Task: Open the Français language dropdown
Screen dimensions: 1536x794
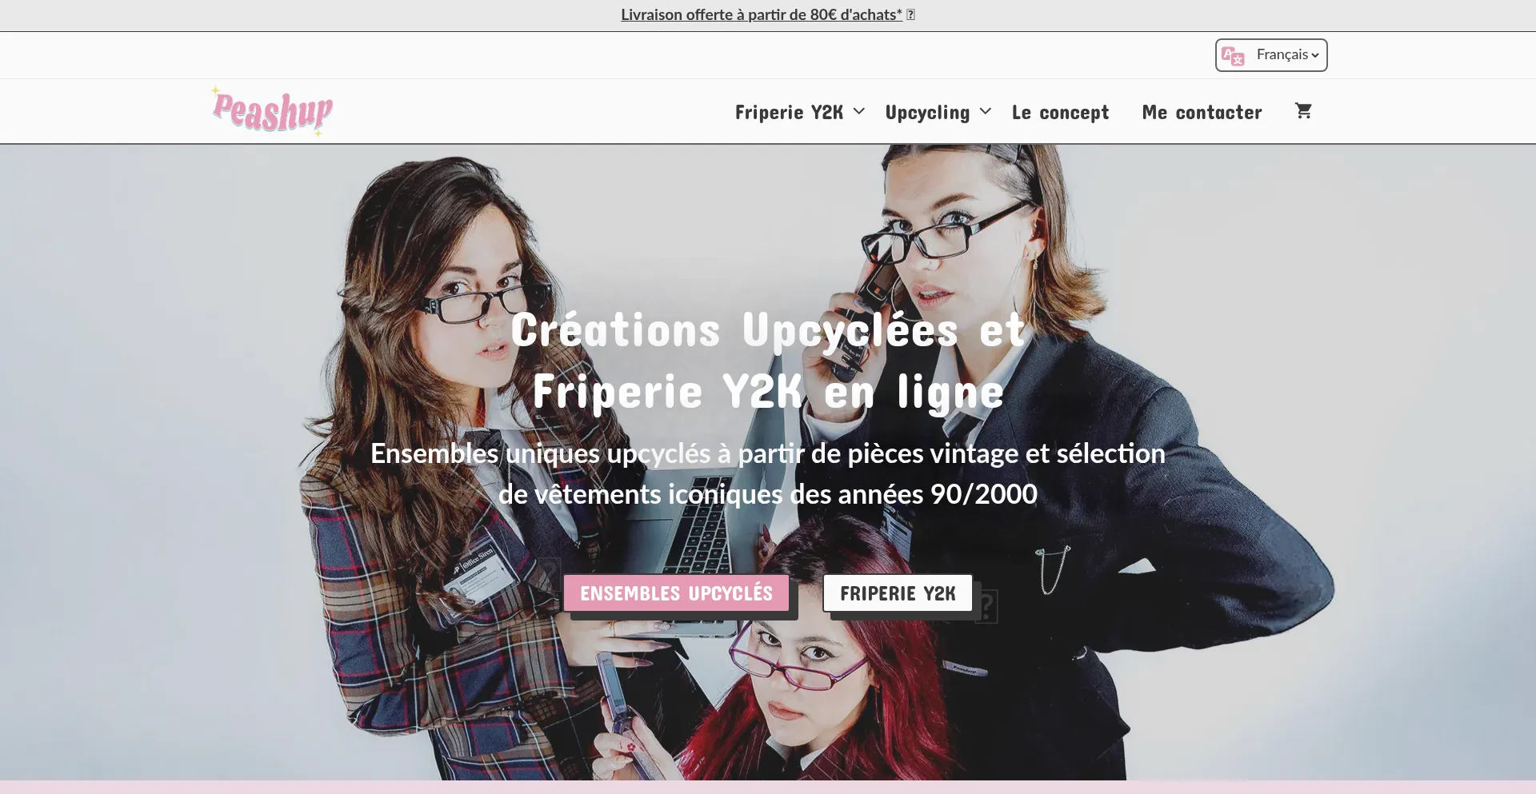Action: click(1271, 55)
